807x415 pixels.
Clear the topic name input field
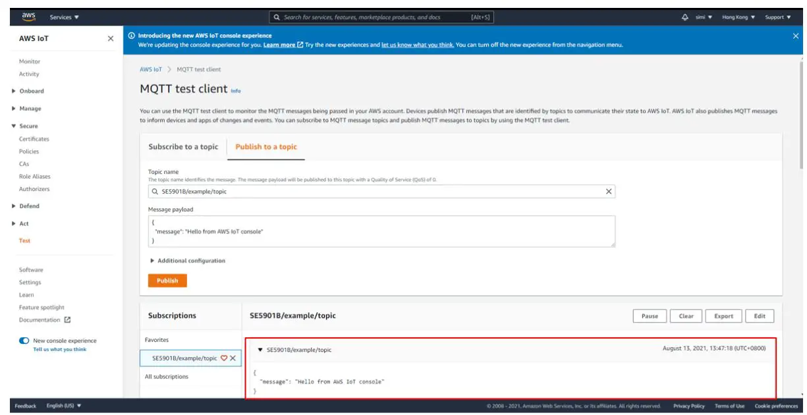pyautogui.click(x=609, y=192)
